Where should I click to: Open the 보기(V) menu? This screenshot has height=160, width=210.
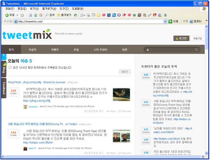[34, 9]
